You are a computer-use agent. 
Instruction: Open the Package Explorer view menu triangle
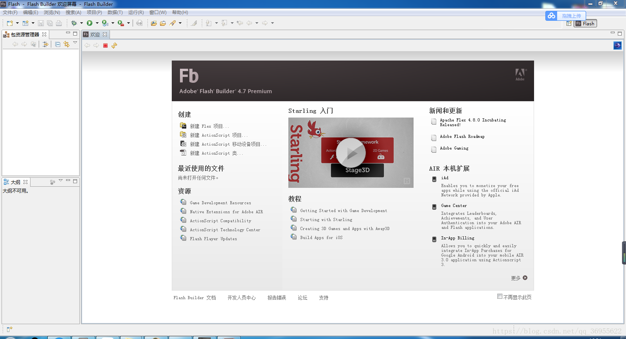click(x=75, y=43)
